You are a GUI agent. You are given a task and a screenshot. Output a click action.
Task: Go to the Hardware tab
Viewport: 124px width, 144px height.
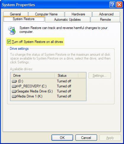78,14
